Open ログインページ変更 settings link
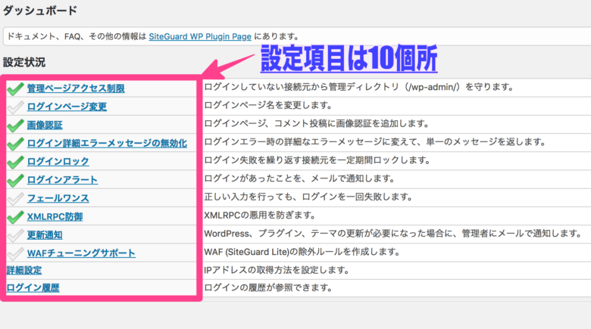Screen dimensions: 591x329 point(67,107)
